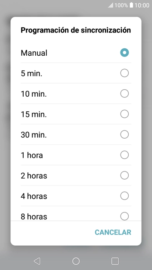Tap the 10:00 clock in status bar
152x270 pixels.
(142, 5)
